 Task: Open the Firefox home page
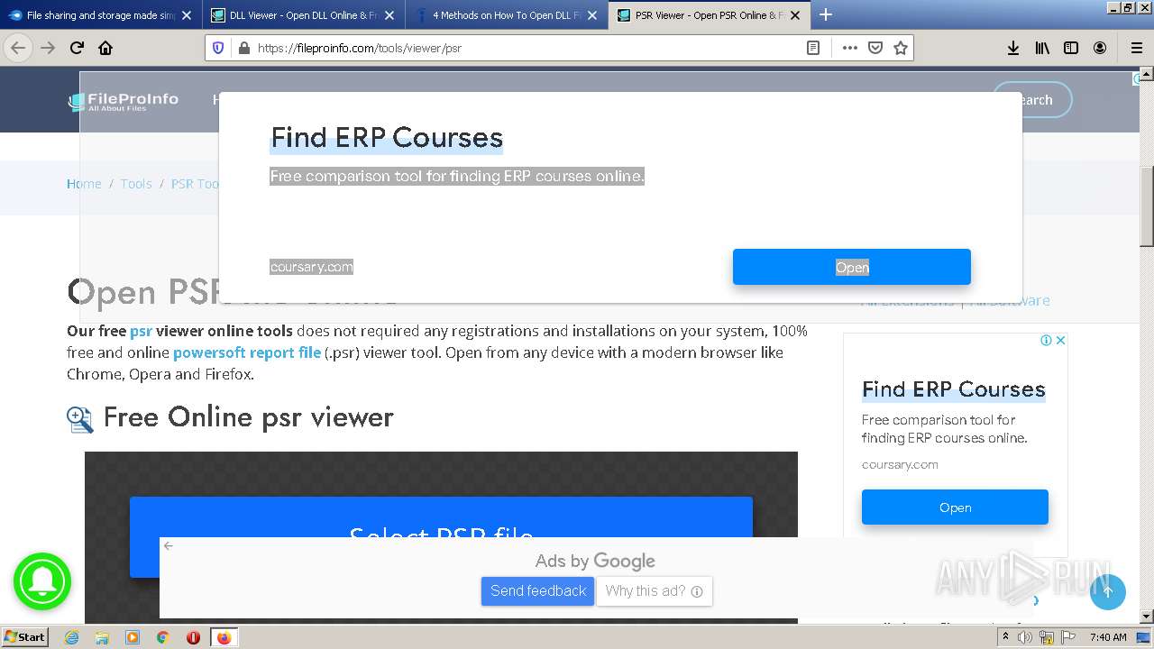[x=105, y=48]
